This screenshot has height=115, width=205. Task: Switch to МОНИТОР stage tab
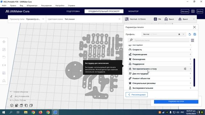pyautogui.click(x=133, y=11)
